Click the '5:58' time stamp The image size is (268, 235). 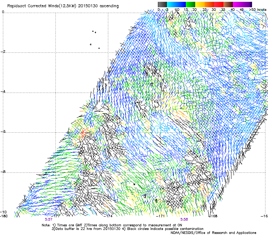184,219
